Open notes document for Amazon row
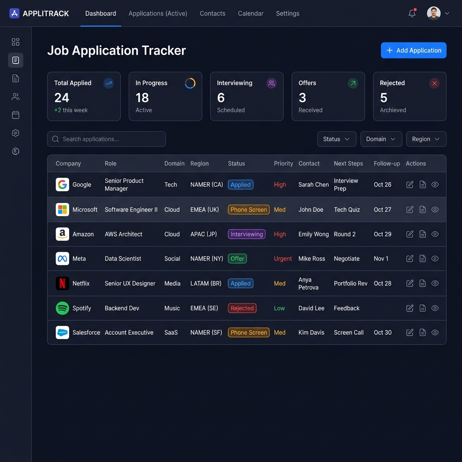 tap(422, 234)
